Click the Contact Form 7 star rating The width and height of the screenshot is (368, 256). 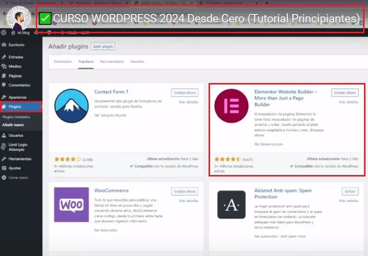click(68, 159)
